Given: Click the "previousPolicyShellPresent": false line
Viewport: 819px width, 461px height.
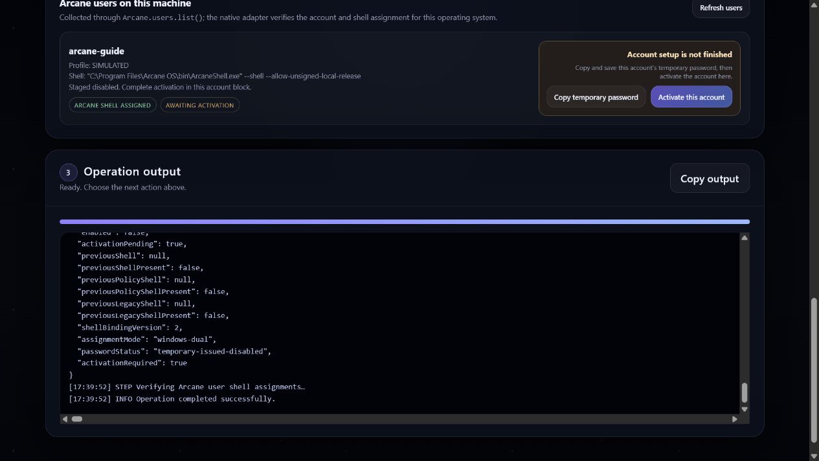Looking at the screenshot, I should tap(153, 291).
